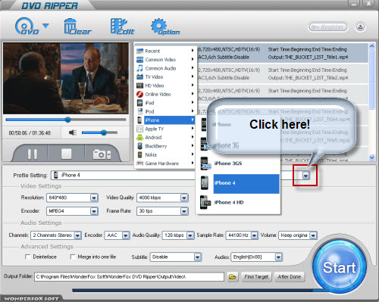Click the DVD load disc icon
The height and width of the screenshot is (302, 379).
[x=27, y=26]
